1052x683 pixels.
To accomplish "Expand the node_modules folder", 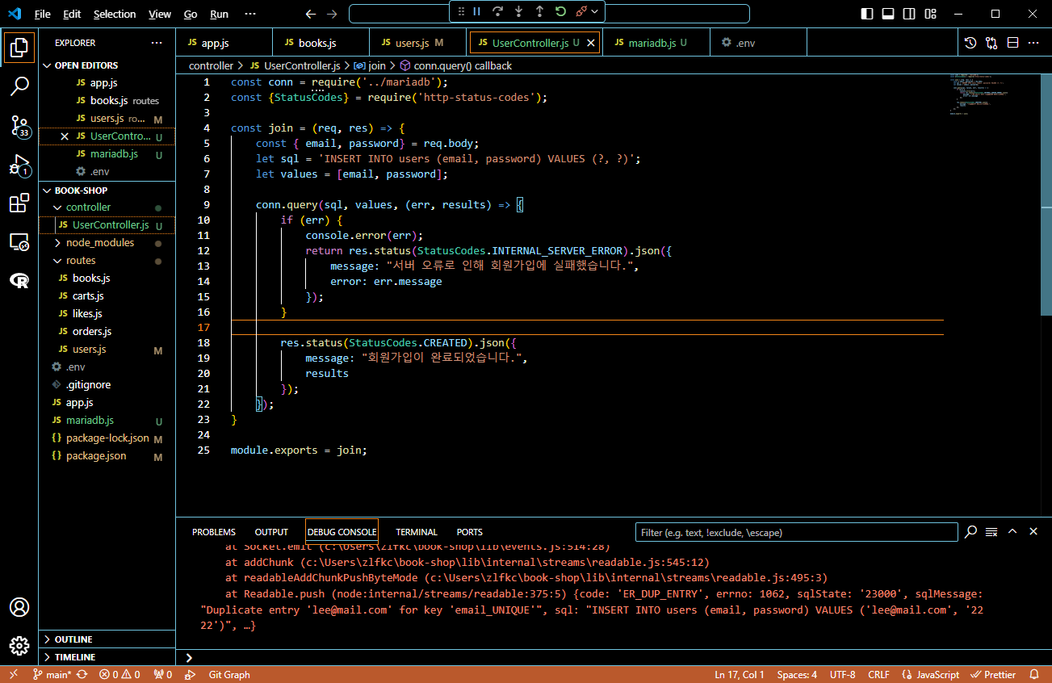I will tap(107, 243).
